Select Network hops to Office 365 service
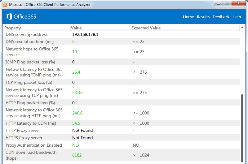Screen dimensions: 248x164 coord(122,52)
